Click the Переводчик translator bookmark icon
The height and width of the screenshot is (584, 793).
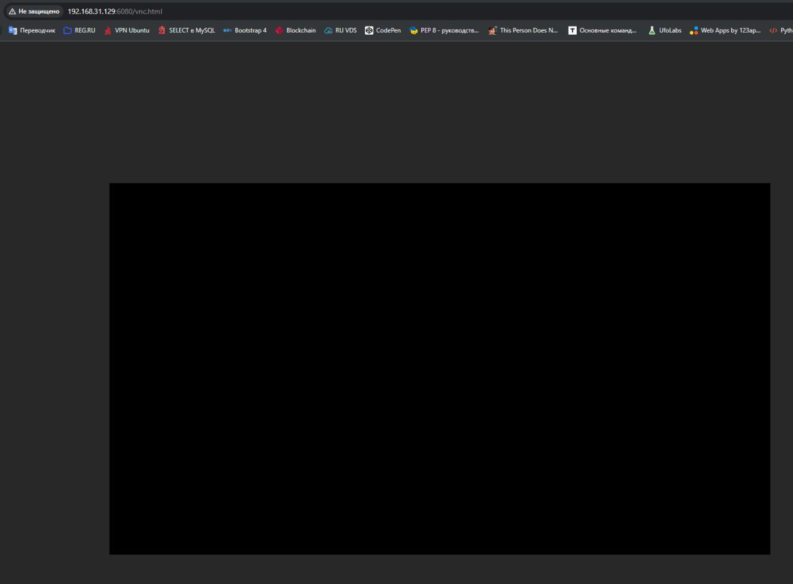(x=12, y=30)
